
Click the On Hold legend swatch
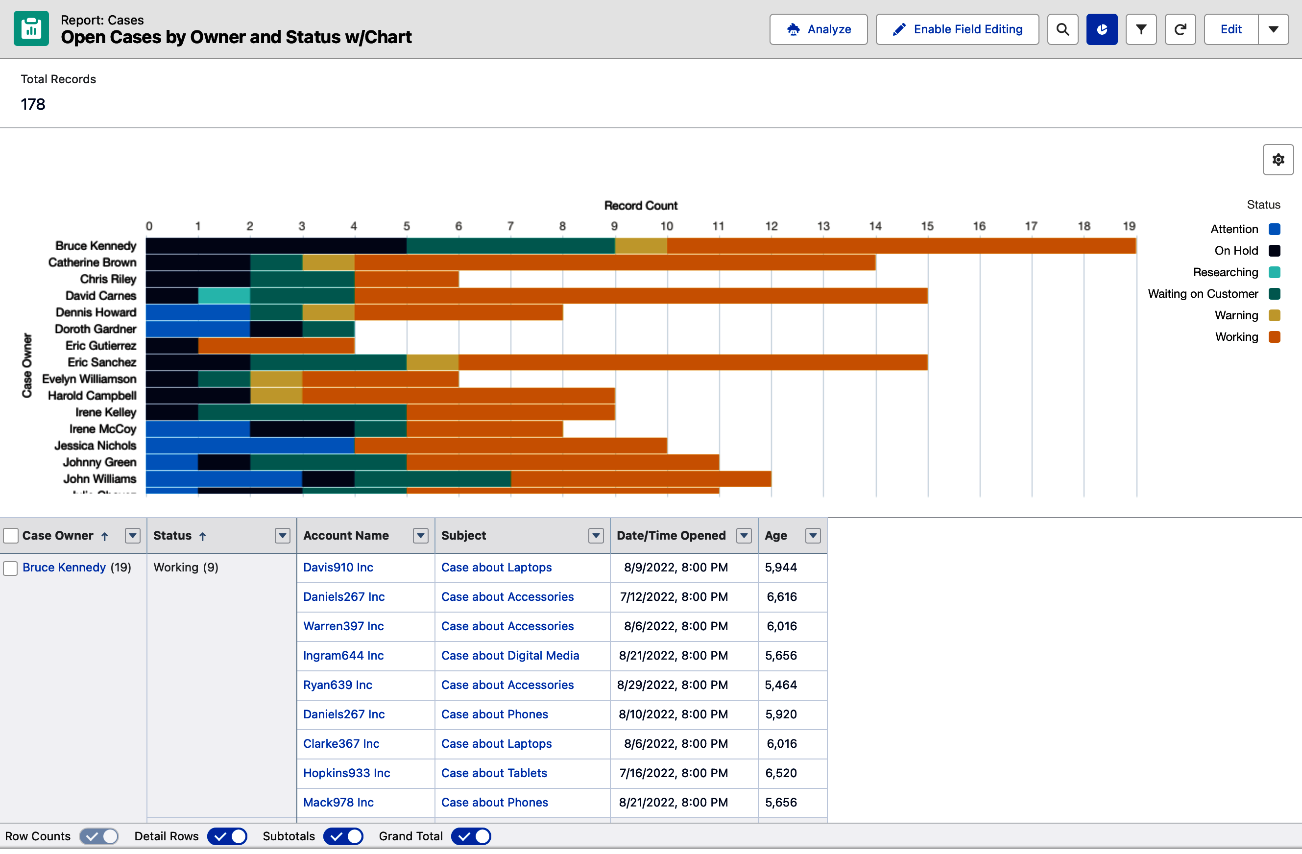click(1274, 251)
